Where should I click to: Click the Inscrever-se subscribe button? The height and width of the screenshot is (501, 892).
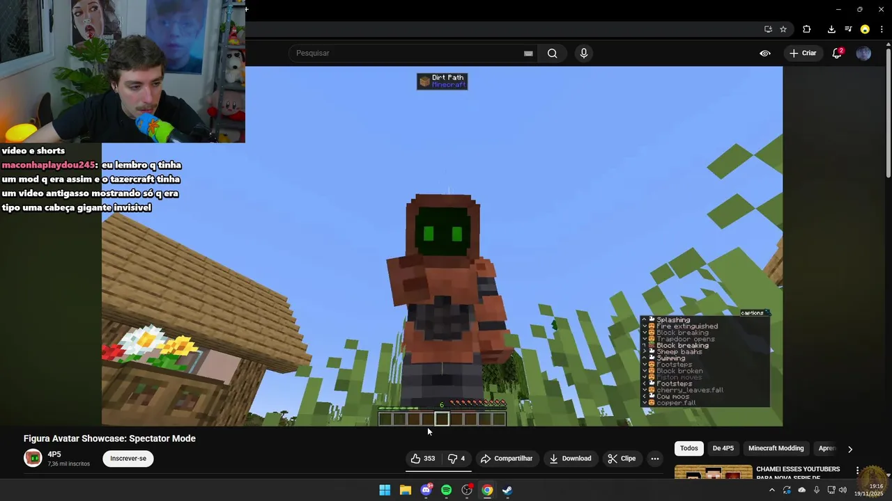click(128, 459)
